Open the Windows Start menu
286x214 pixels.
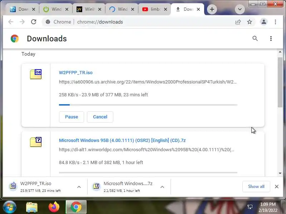tap(9, 207)
